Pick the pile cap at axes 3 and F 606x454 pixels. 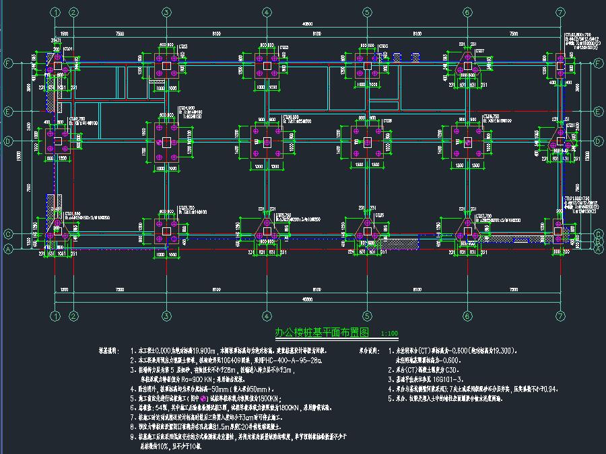(166, 66)
